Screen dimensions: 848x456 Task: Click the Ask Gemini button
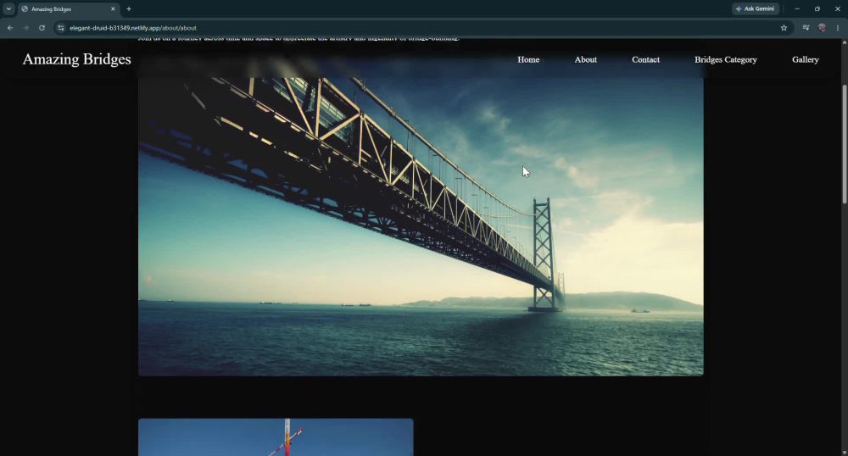point(756,8)
